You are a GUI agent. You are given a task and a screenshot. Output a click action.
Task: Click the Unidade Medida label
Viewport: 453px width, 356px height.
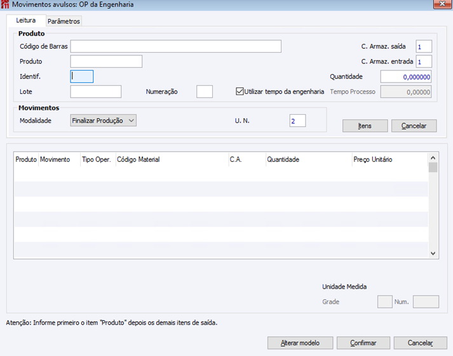coord(344,287)
